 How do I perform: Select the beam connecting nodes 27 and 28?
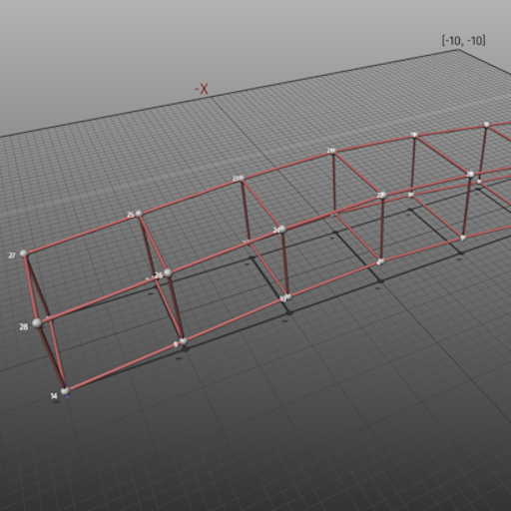(31, 288)
